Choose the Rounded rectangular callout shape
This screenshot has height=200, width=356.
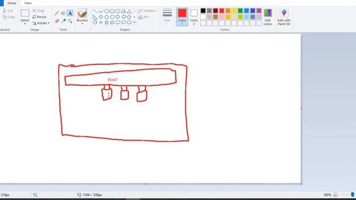(x=118, y=22)
